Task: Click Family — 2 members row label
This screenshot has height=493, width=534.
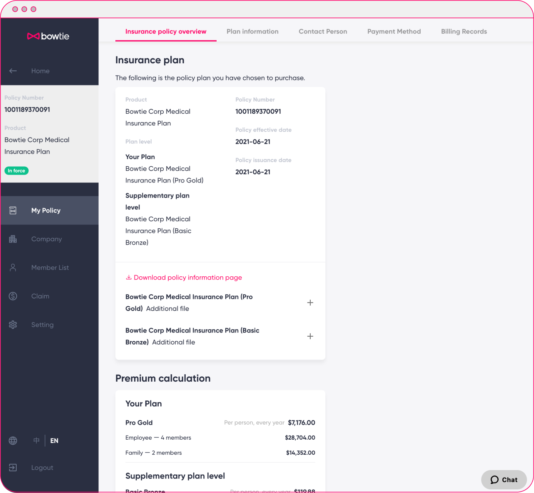Action: coord(154,453)
